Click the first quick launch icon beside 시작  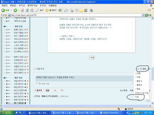(x=17, y=113)
